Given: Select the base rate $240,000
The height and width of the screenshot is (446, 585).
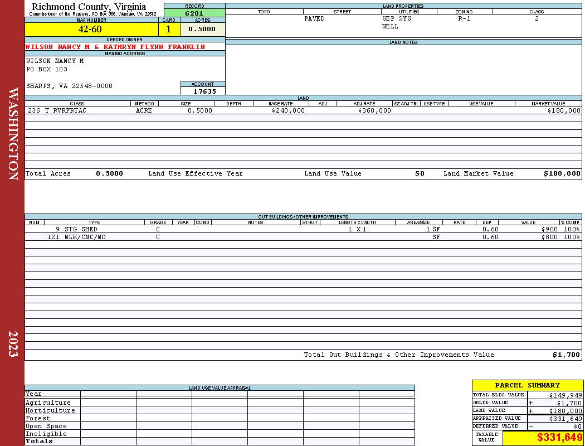Looking at the screenshot, I should click(x=288, y=110).
